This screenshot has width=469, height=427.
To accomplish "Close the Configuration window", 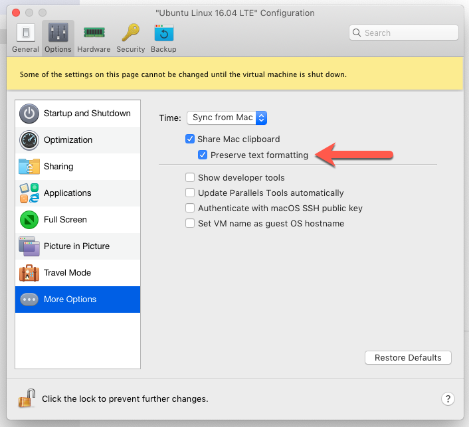I will point(16,13).
